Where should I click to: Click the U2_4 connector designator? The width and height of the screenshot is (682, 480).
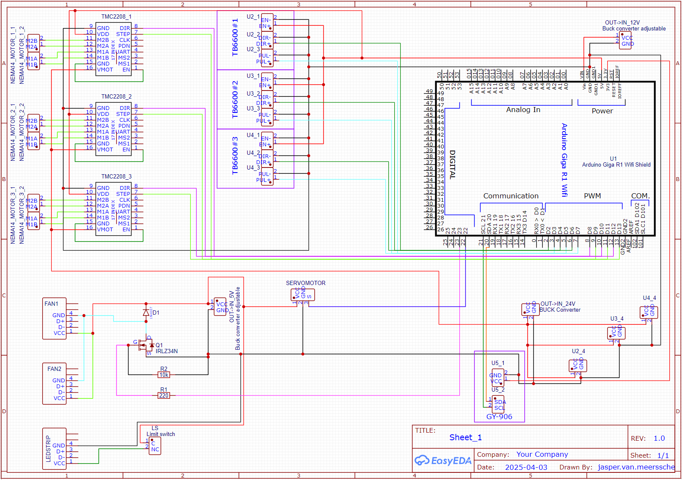click(578, 351)
